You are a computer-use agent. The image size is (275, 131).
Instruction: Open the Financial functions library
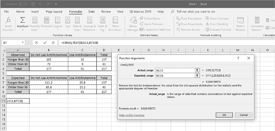[47, 24]
